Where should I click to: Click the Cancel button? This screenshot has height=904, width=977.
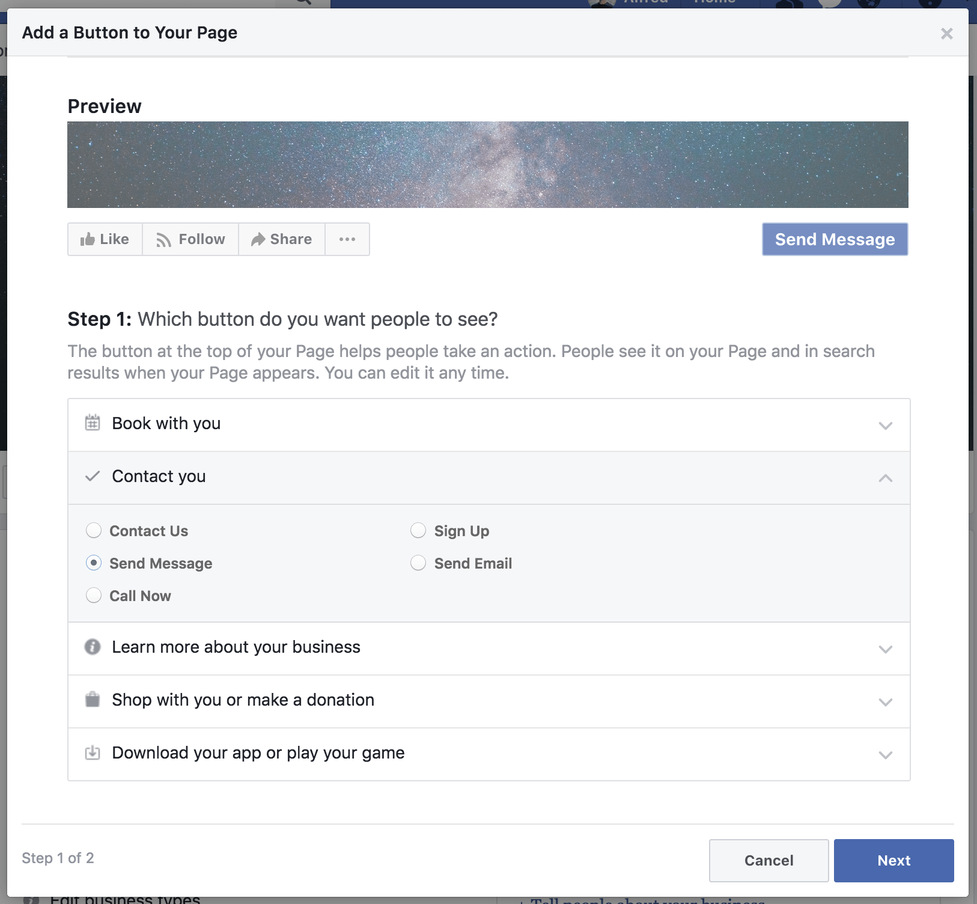point(769,860)
